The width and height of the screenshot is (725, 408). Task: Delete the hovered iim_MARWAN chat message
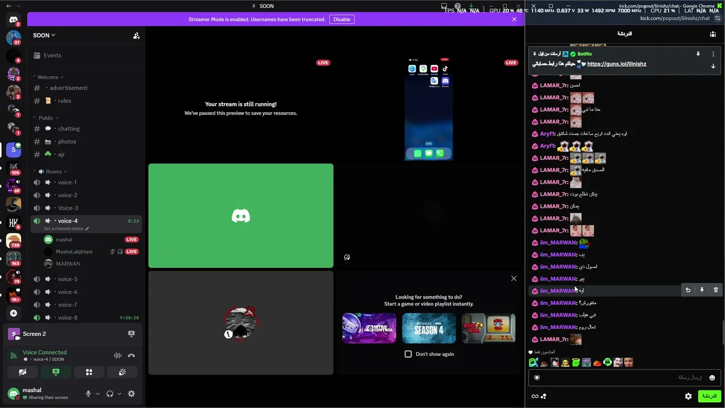coord(715,290)
